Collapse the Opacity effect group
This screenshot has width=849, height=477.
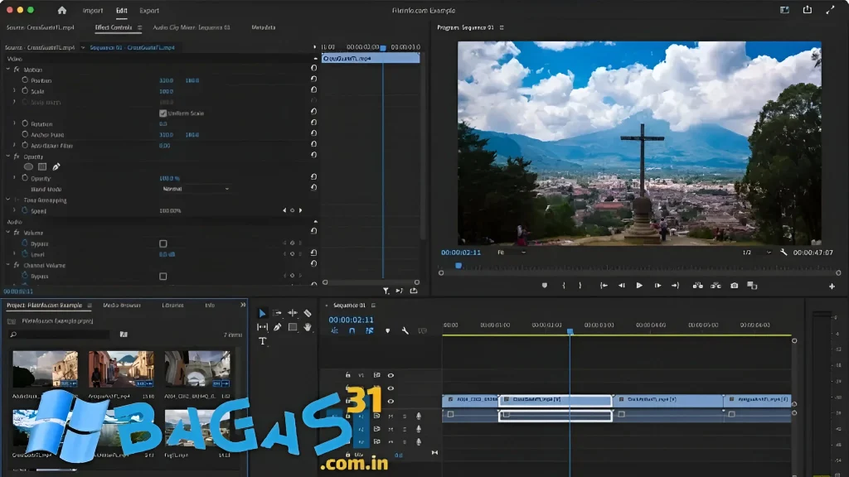pos(8,157)
